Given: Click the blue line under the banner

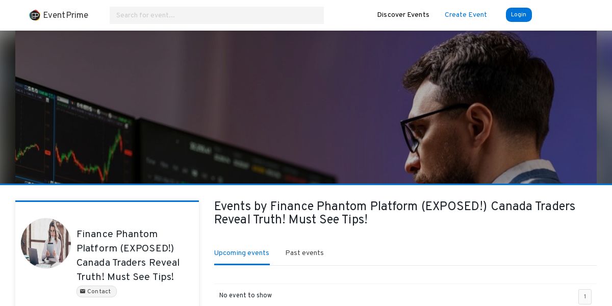Looking at the screenshot, I should coord(306,184).
